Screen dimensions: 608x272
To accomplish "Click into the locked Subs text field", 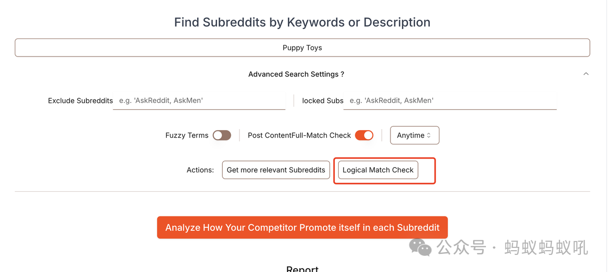I will [449, 101].
